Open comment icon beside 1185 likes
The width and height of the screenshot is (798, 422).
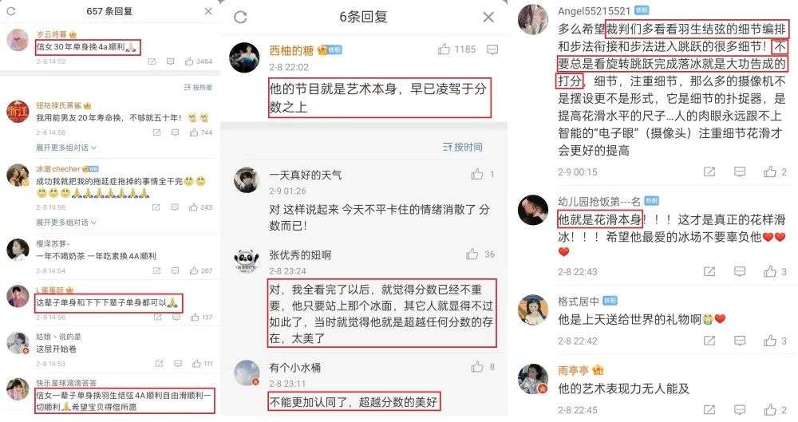[x=492, y=50]
